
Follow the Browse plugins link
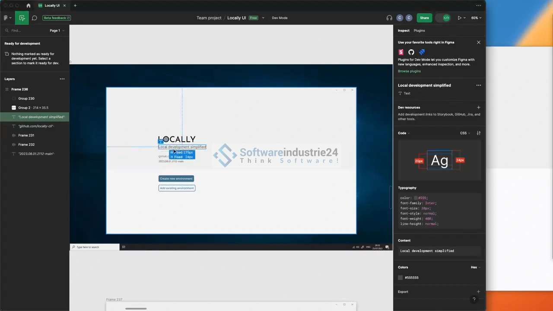409,71
